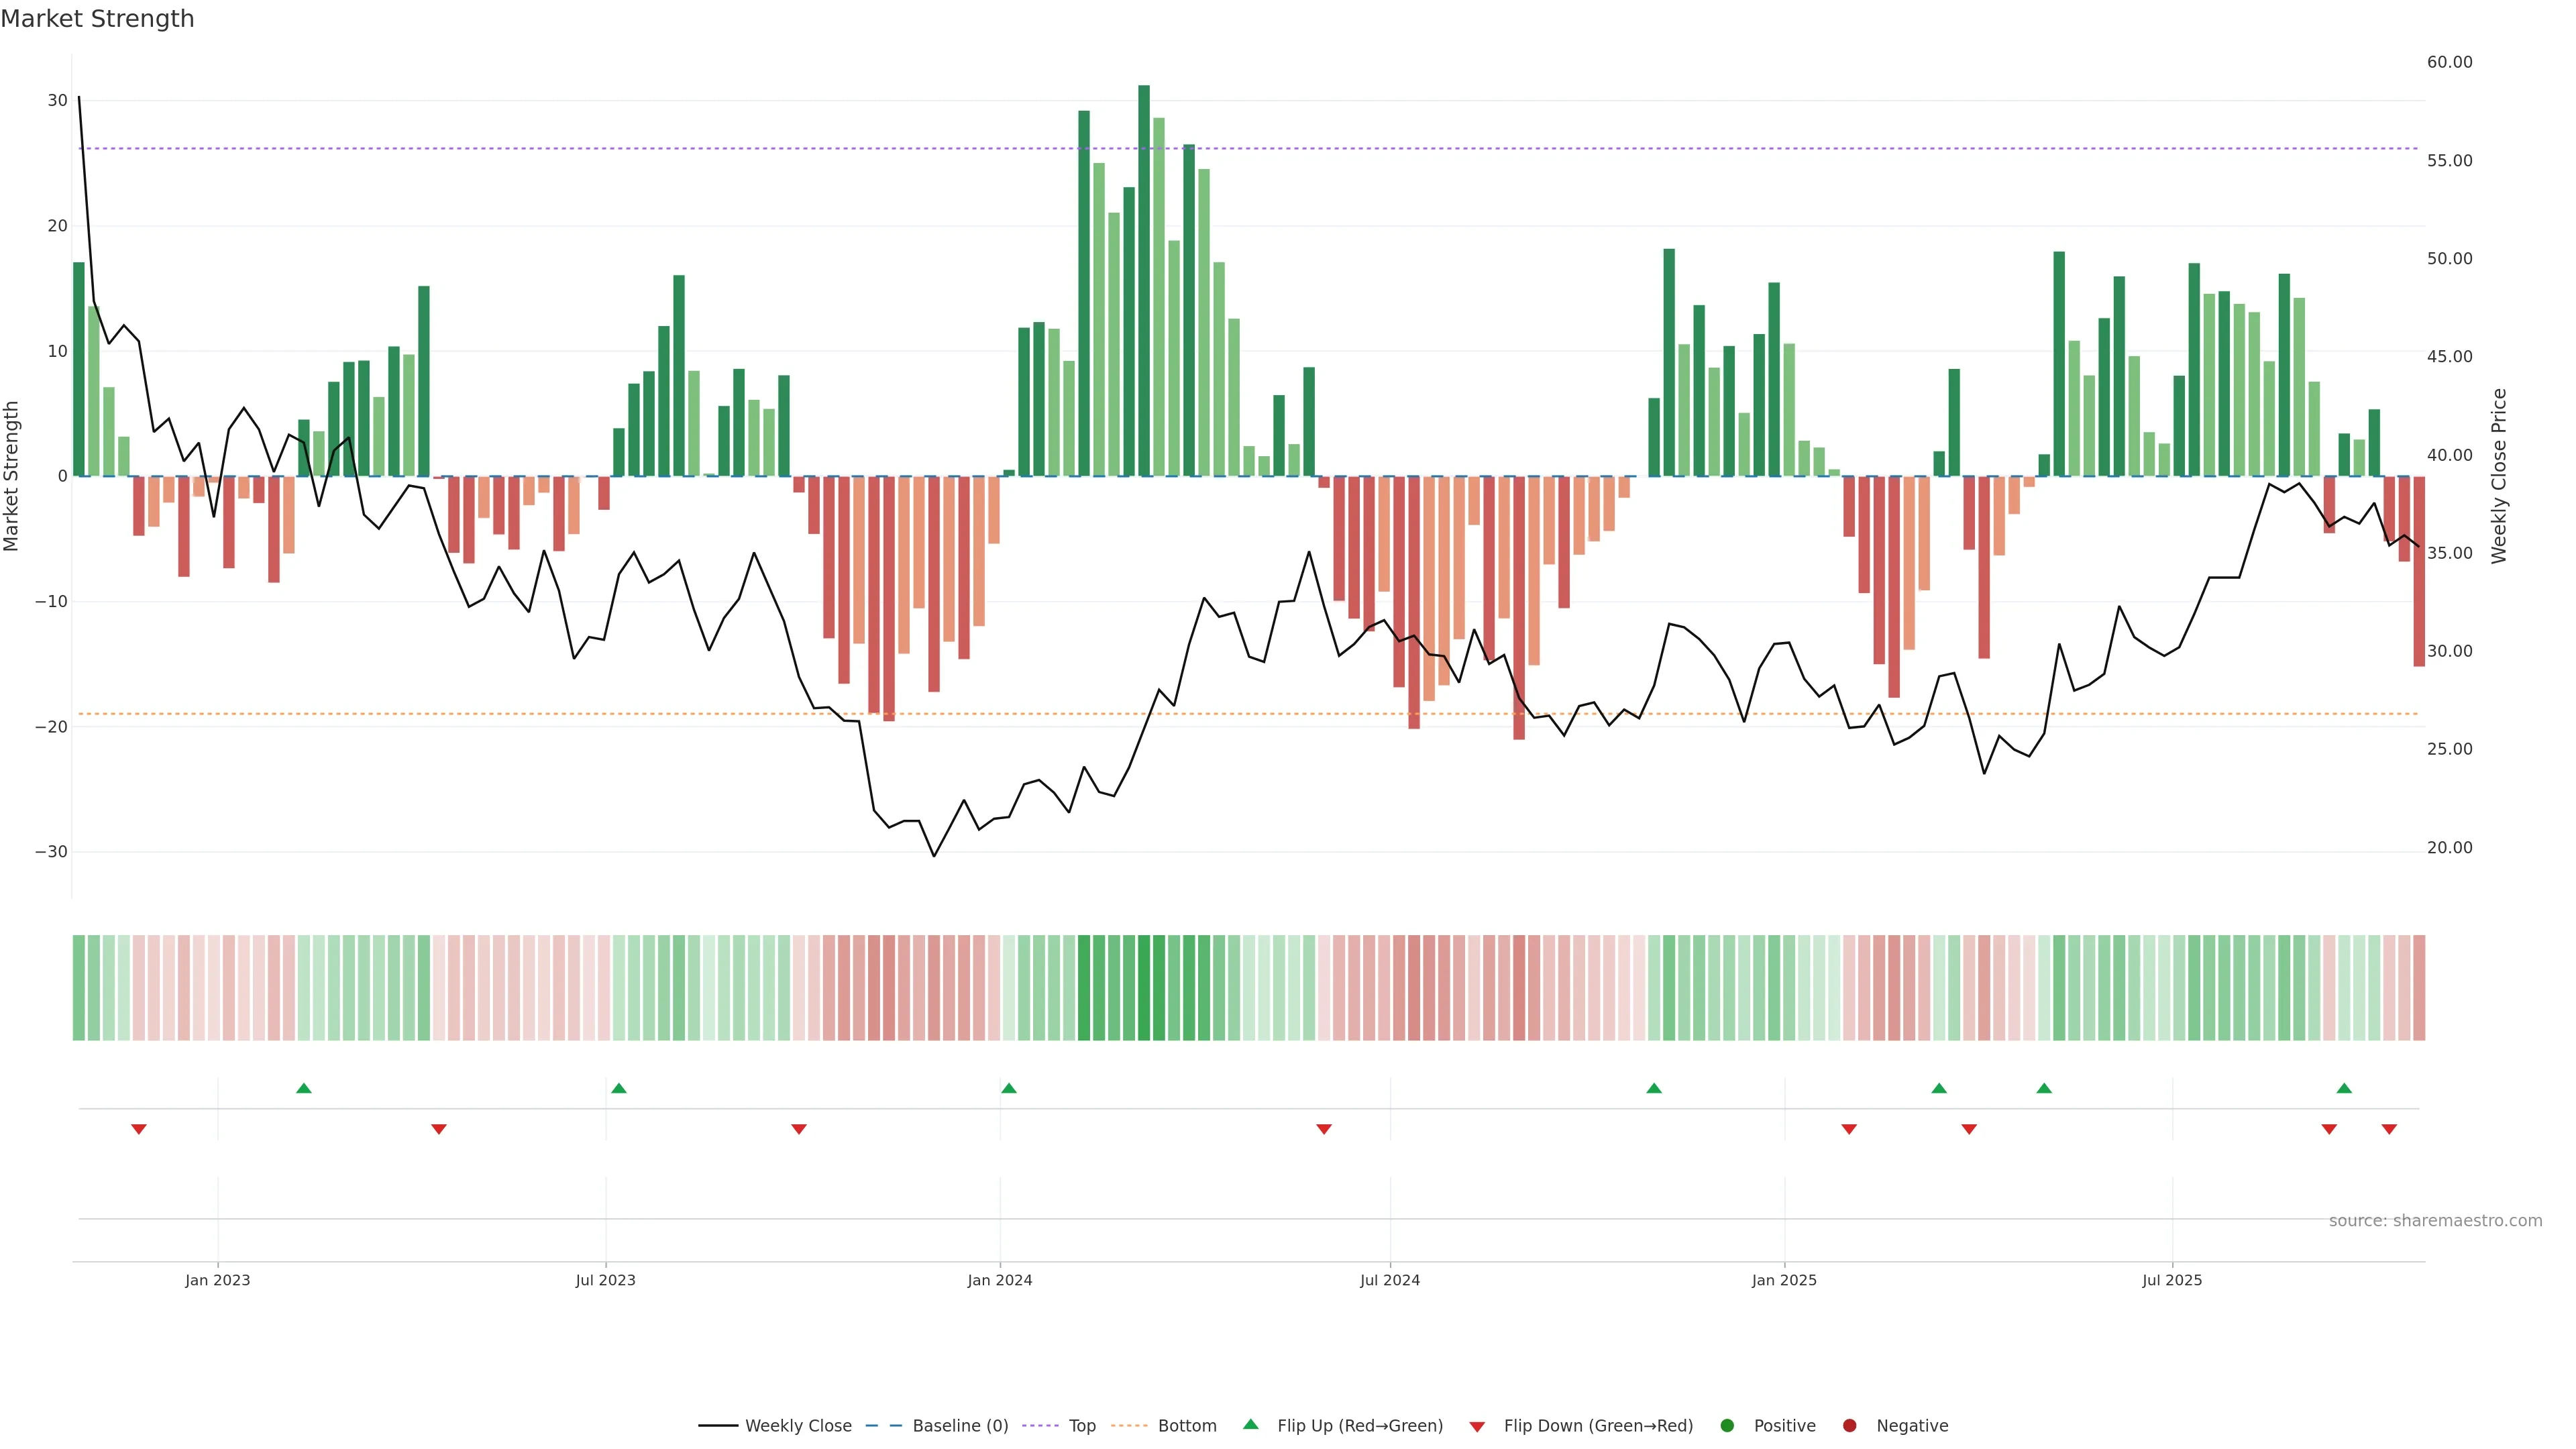This screenshot has height=1449, width=2576.
Task: Click the Positive green circle legend icon
Action: tap(1727, 1426)
